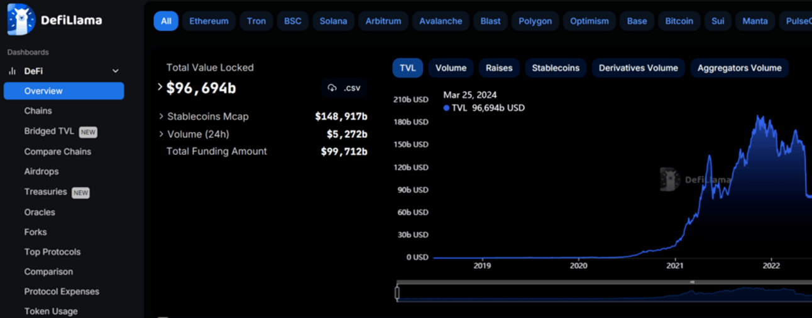Click the $5,272b volume value
The height and width of the screenshot is (318, 812).
(347, 134)
